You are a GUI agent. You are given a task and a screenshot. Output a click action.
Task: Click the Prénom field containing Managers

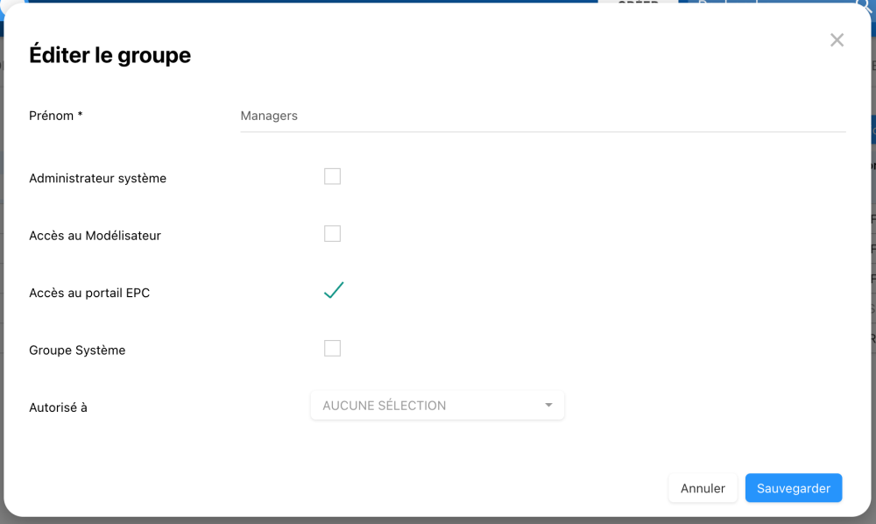[542, 116]
